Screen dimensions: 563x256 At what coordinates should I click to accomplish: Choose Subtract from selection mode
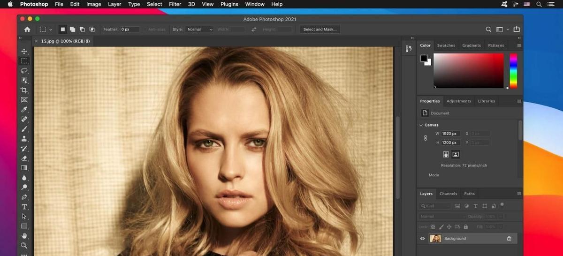82,29
